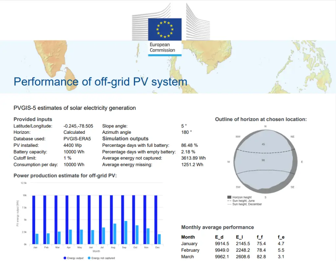Screen dimensions: 336x261
Task: Click the 'Provided inputs' heading
Action: [33, 119]
